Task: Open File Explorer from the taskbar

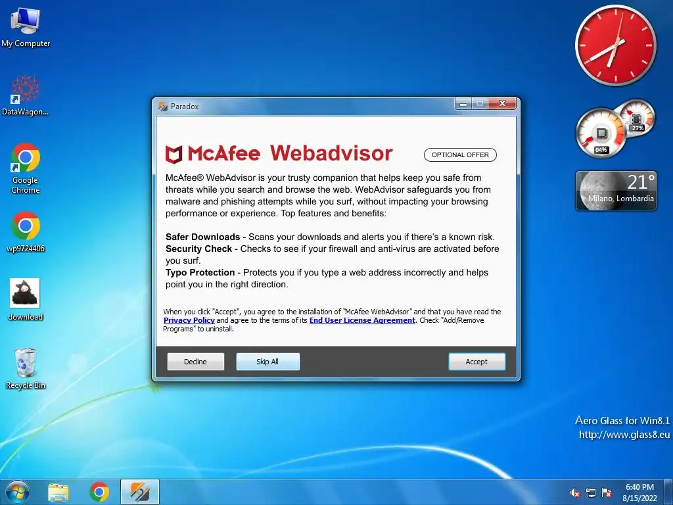Action: 58,492
